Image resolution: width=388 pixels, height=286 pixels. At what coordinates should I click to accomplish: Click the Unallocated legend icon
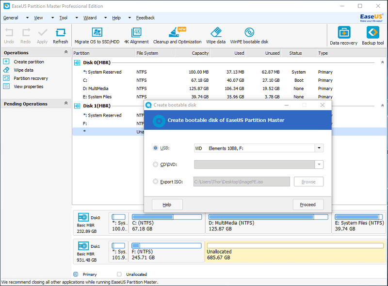click(119, 274)
